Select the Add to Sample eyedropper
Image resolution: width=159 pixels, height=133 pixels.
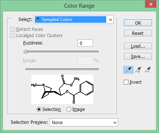point(138,70)
